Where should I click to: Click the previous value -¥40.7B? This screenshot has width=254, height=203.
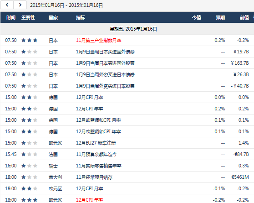click(x=240, y=86)
